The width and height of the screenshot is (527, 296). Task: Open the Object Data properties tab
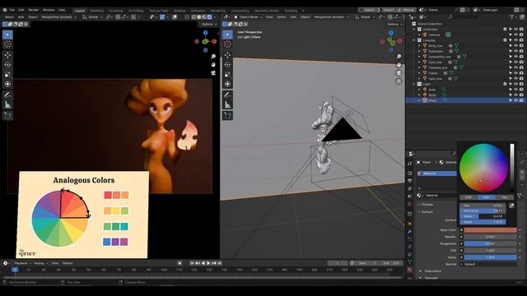coord(410,261)
